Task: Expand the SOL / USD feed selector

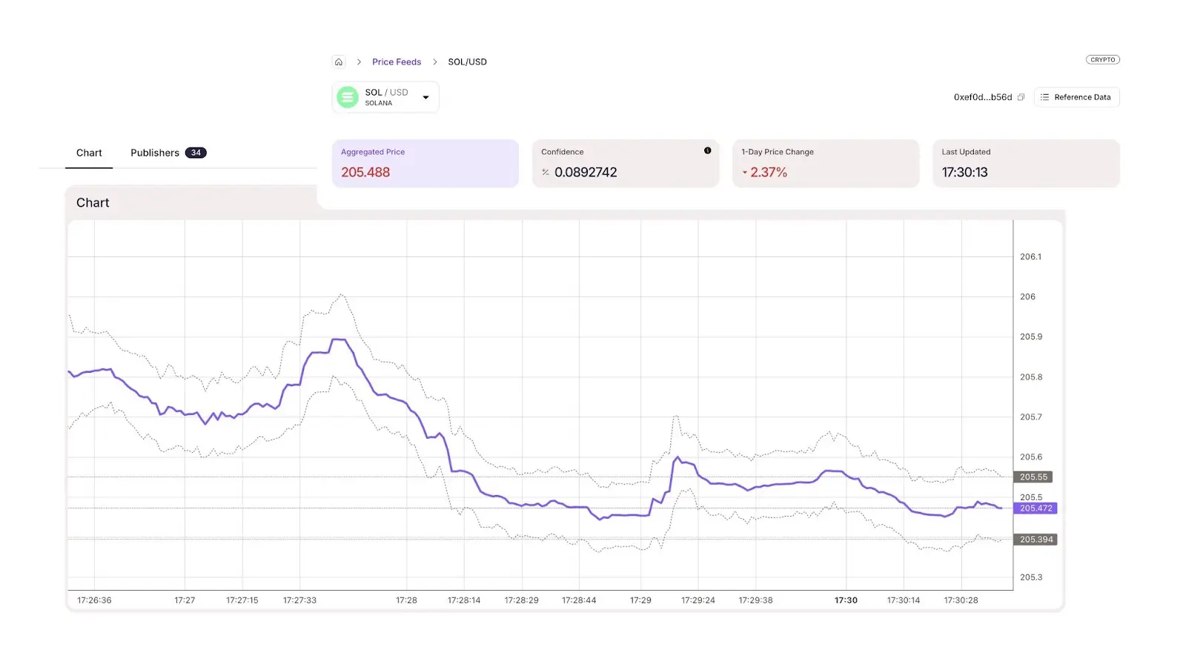Action: 385,97
